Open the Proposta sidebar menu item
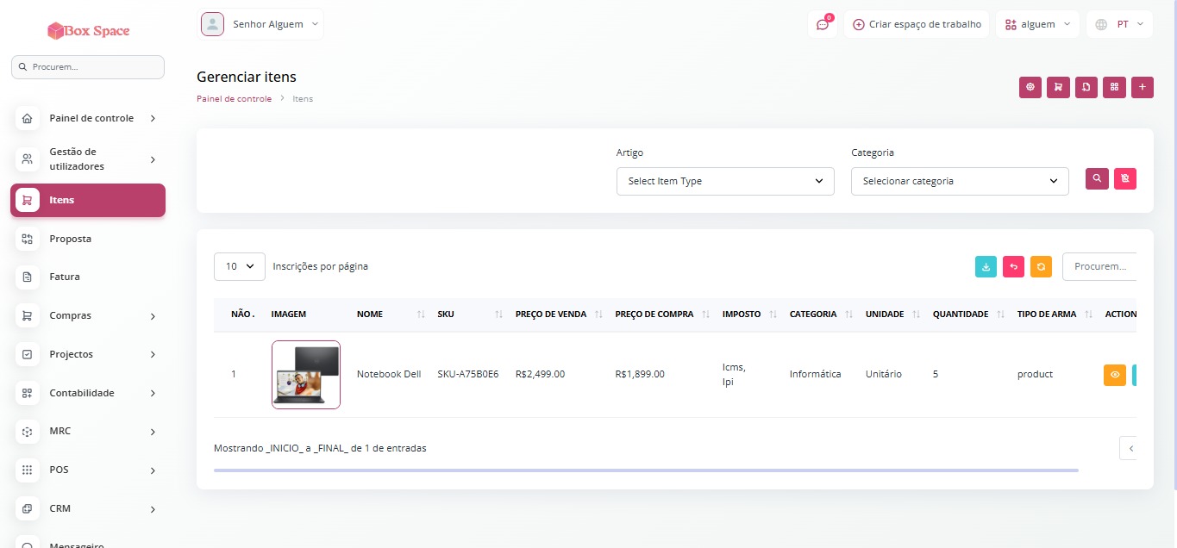The width and height of the screenshot is (1177, 548). [88, 239]
